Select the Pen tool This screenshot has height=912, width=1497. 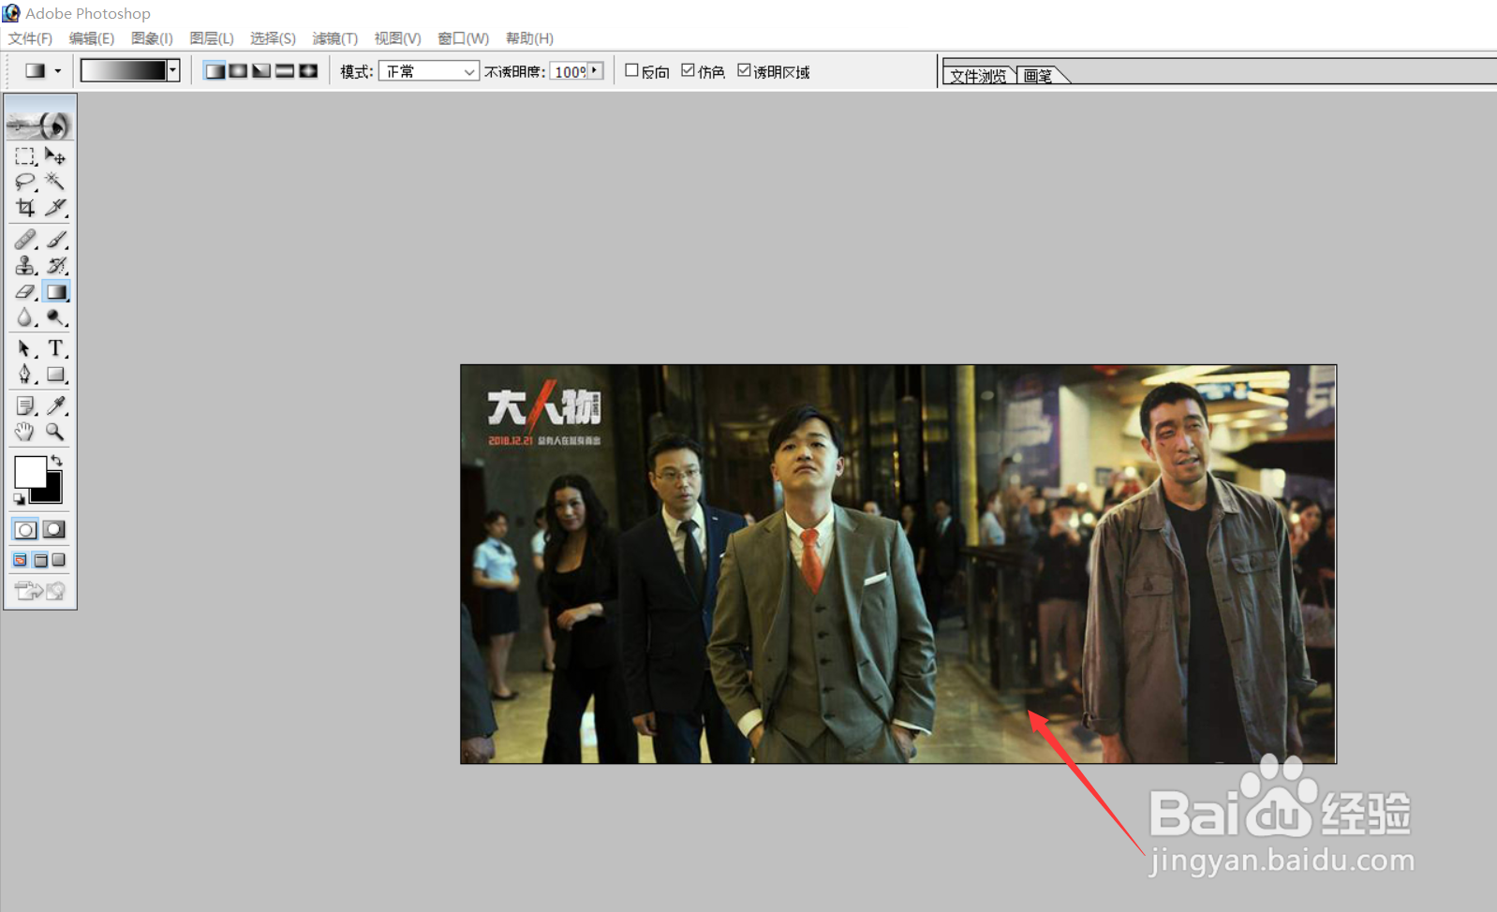point(25,375)
